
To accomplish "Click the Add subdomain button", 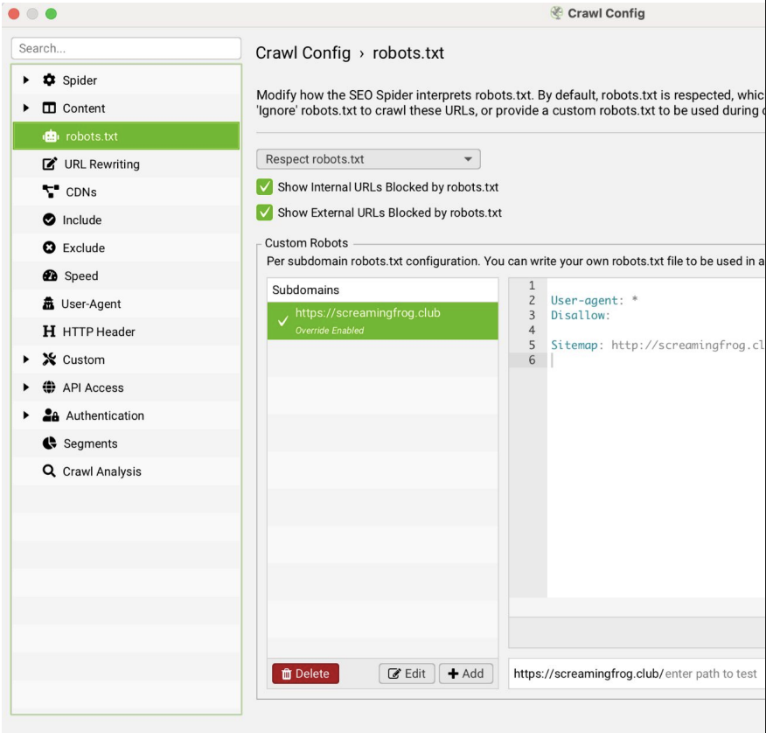I will tap(466, 674).
